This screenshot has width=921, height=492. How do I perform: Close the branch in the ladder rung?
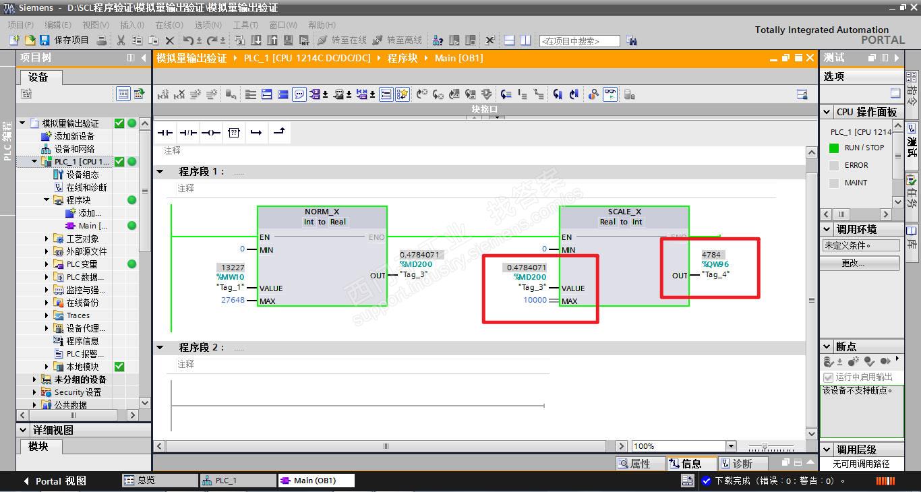coord(278,132)
